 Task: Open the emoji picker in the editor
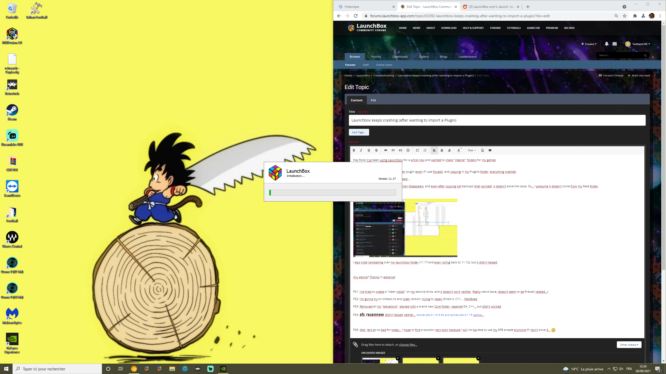click(408, 150)
